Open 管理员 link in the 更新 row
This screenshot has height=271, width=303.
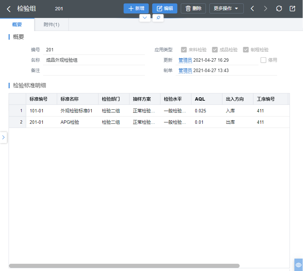(x=185, y=60)
